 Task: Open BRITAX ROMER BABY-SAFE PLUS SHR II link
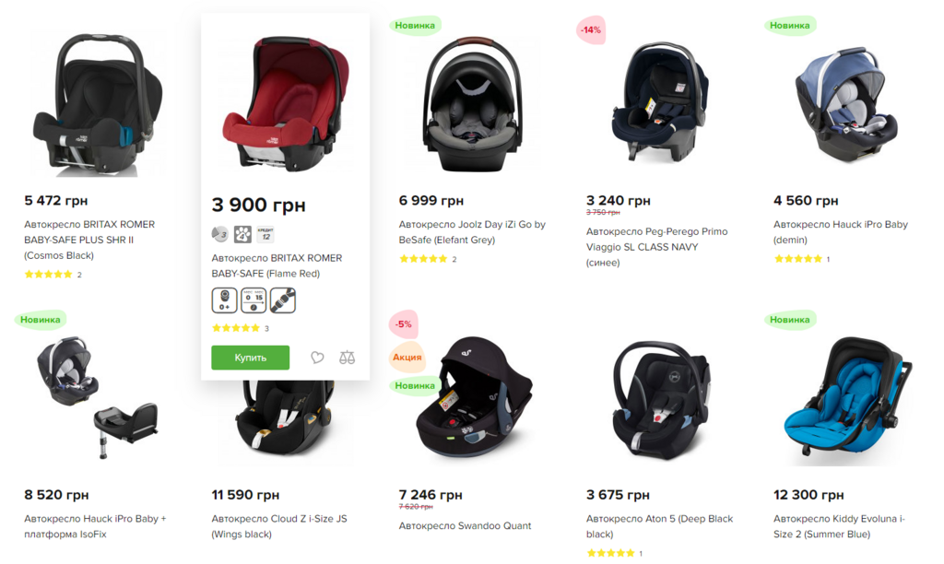(x=89, y=240)
